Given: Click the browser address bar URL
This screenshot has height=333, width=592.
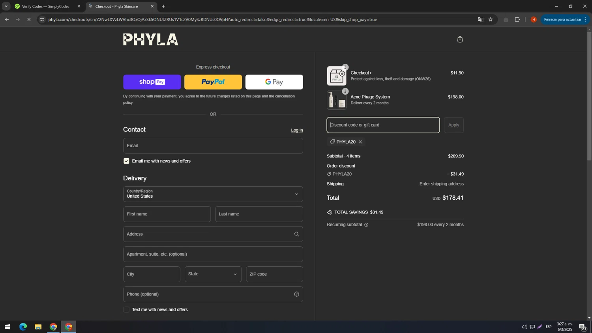Looking at the screenshot, I should click(213, 19).
